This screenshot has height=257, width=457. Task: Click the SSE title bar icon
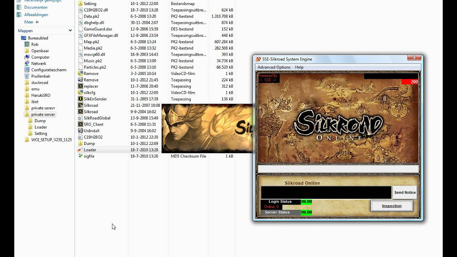coord(258,59)
